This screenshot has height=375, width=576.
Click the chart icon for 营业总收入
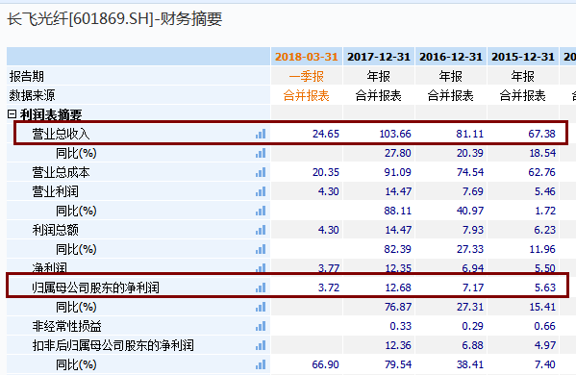point(261,134)
